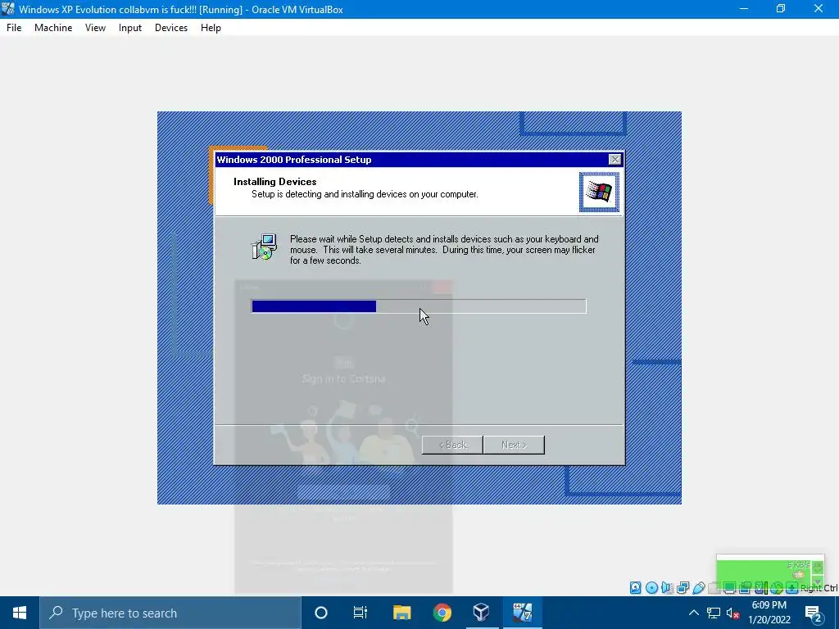Click the shared folders indicator icon
Screen dimensions: 839x629
[x=714, y=588]
